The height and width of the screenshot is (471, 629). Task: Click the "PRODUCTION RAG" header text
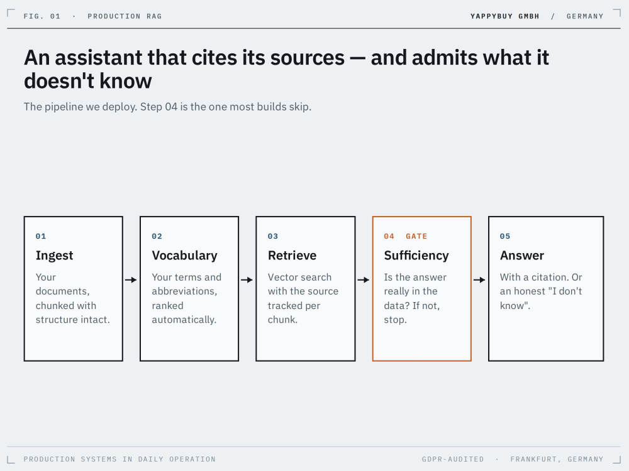click(125, 16)
